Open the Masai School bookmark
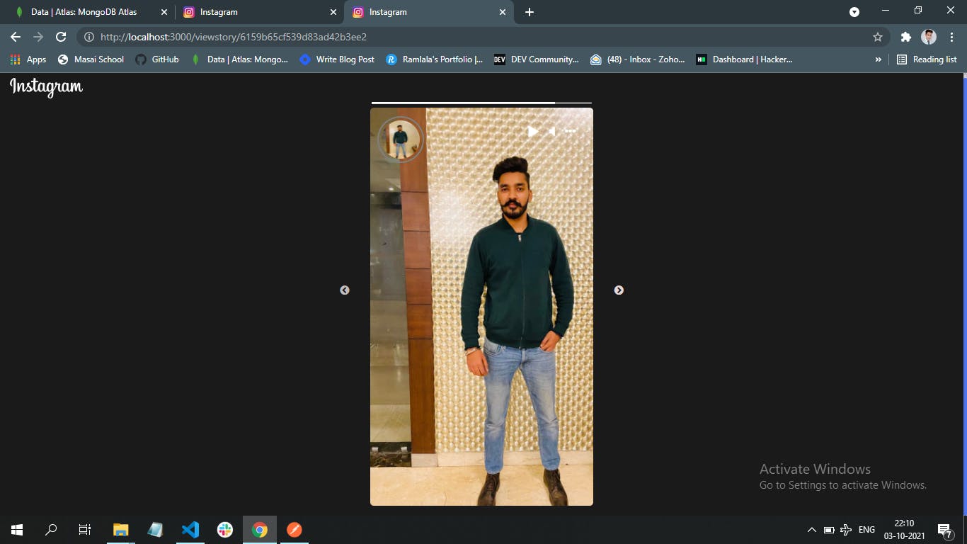 [x=91, y=59]
